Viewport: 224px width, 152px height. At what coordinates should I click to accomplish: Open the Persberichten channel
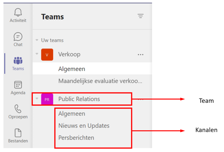tap(76, 138)
